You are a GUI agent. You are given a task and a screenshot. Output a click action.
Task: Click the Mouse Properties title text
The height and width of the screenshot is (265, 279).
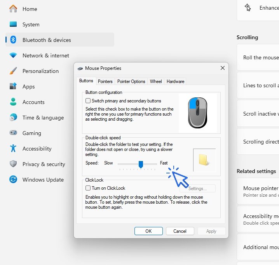(x=103, y=68)
